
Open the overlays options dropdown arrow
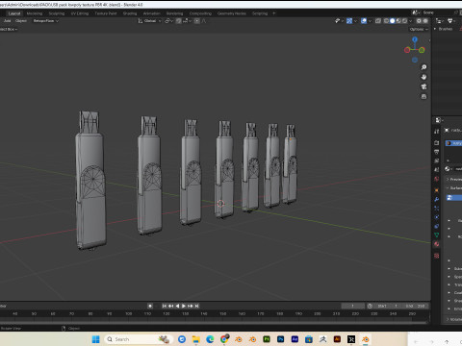(x=370, y=21)
